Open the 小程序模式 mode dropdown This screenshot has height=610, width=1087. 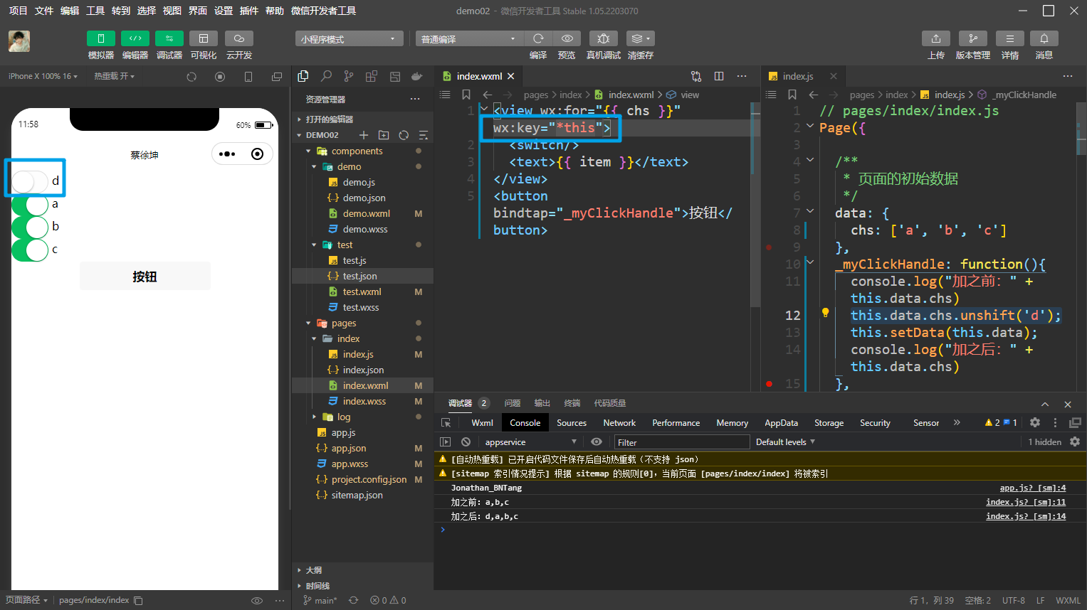[x=349, y=39]
